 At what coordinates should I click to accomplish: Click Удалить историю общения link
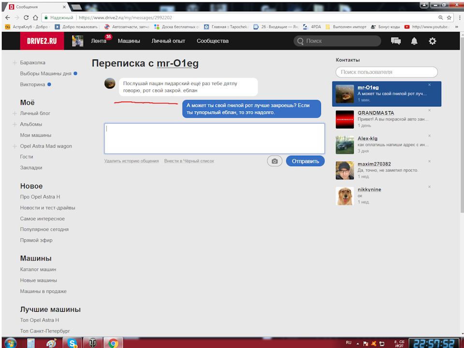131,161
